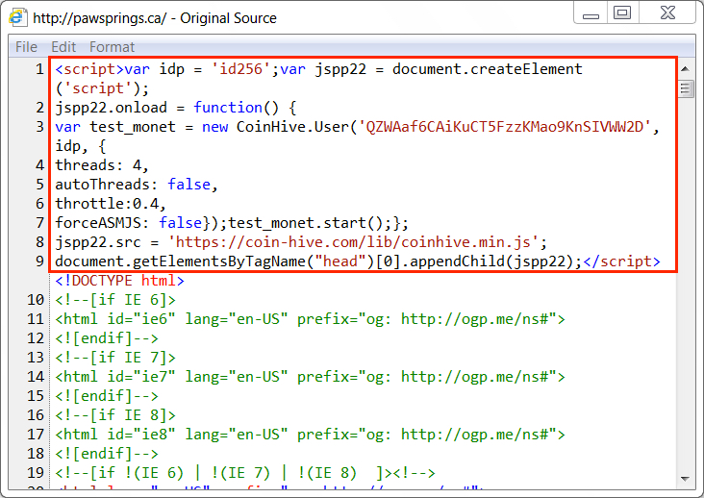Click the '<!DOCTYPE html>' line
This screenshot has width=704, height=498.
tap(119, 281)
